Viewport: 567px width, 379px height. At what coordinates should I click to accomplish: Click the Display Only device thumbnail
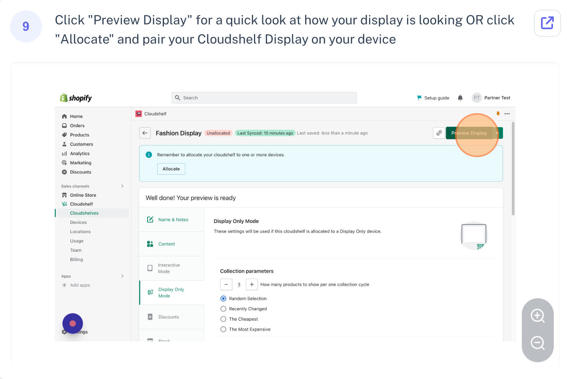click(x=474, y=235)
